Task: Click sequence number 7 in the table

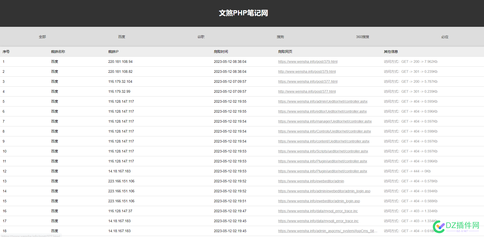Action: pos(4,121)
